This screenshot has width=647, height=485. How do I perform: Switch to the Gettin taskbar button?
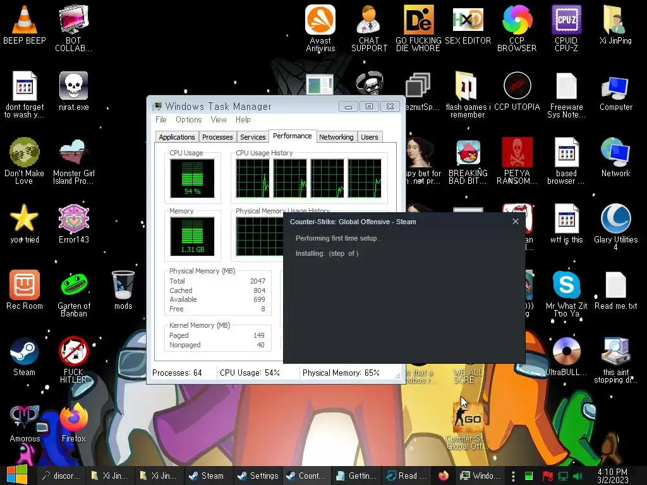point(356,476)
